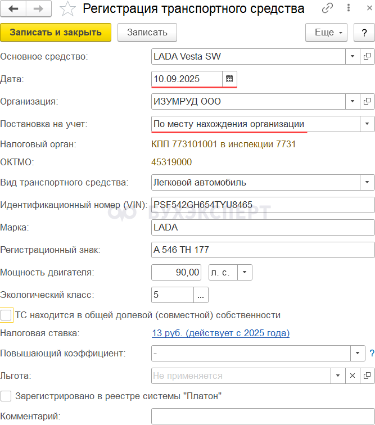Screen dimensions: 375x425
Task: Expand the engine power units dropdown
Action: 245,272
